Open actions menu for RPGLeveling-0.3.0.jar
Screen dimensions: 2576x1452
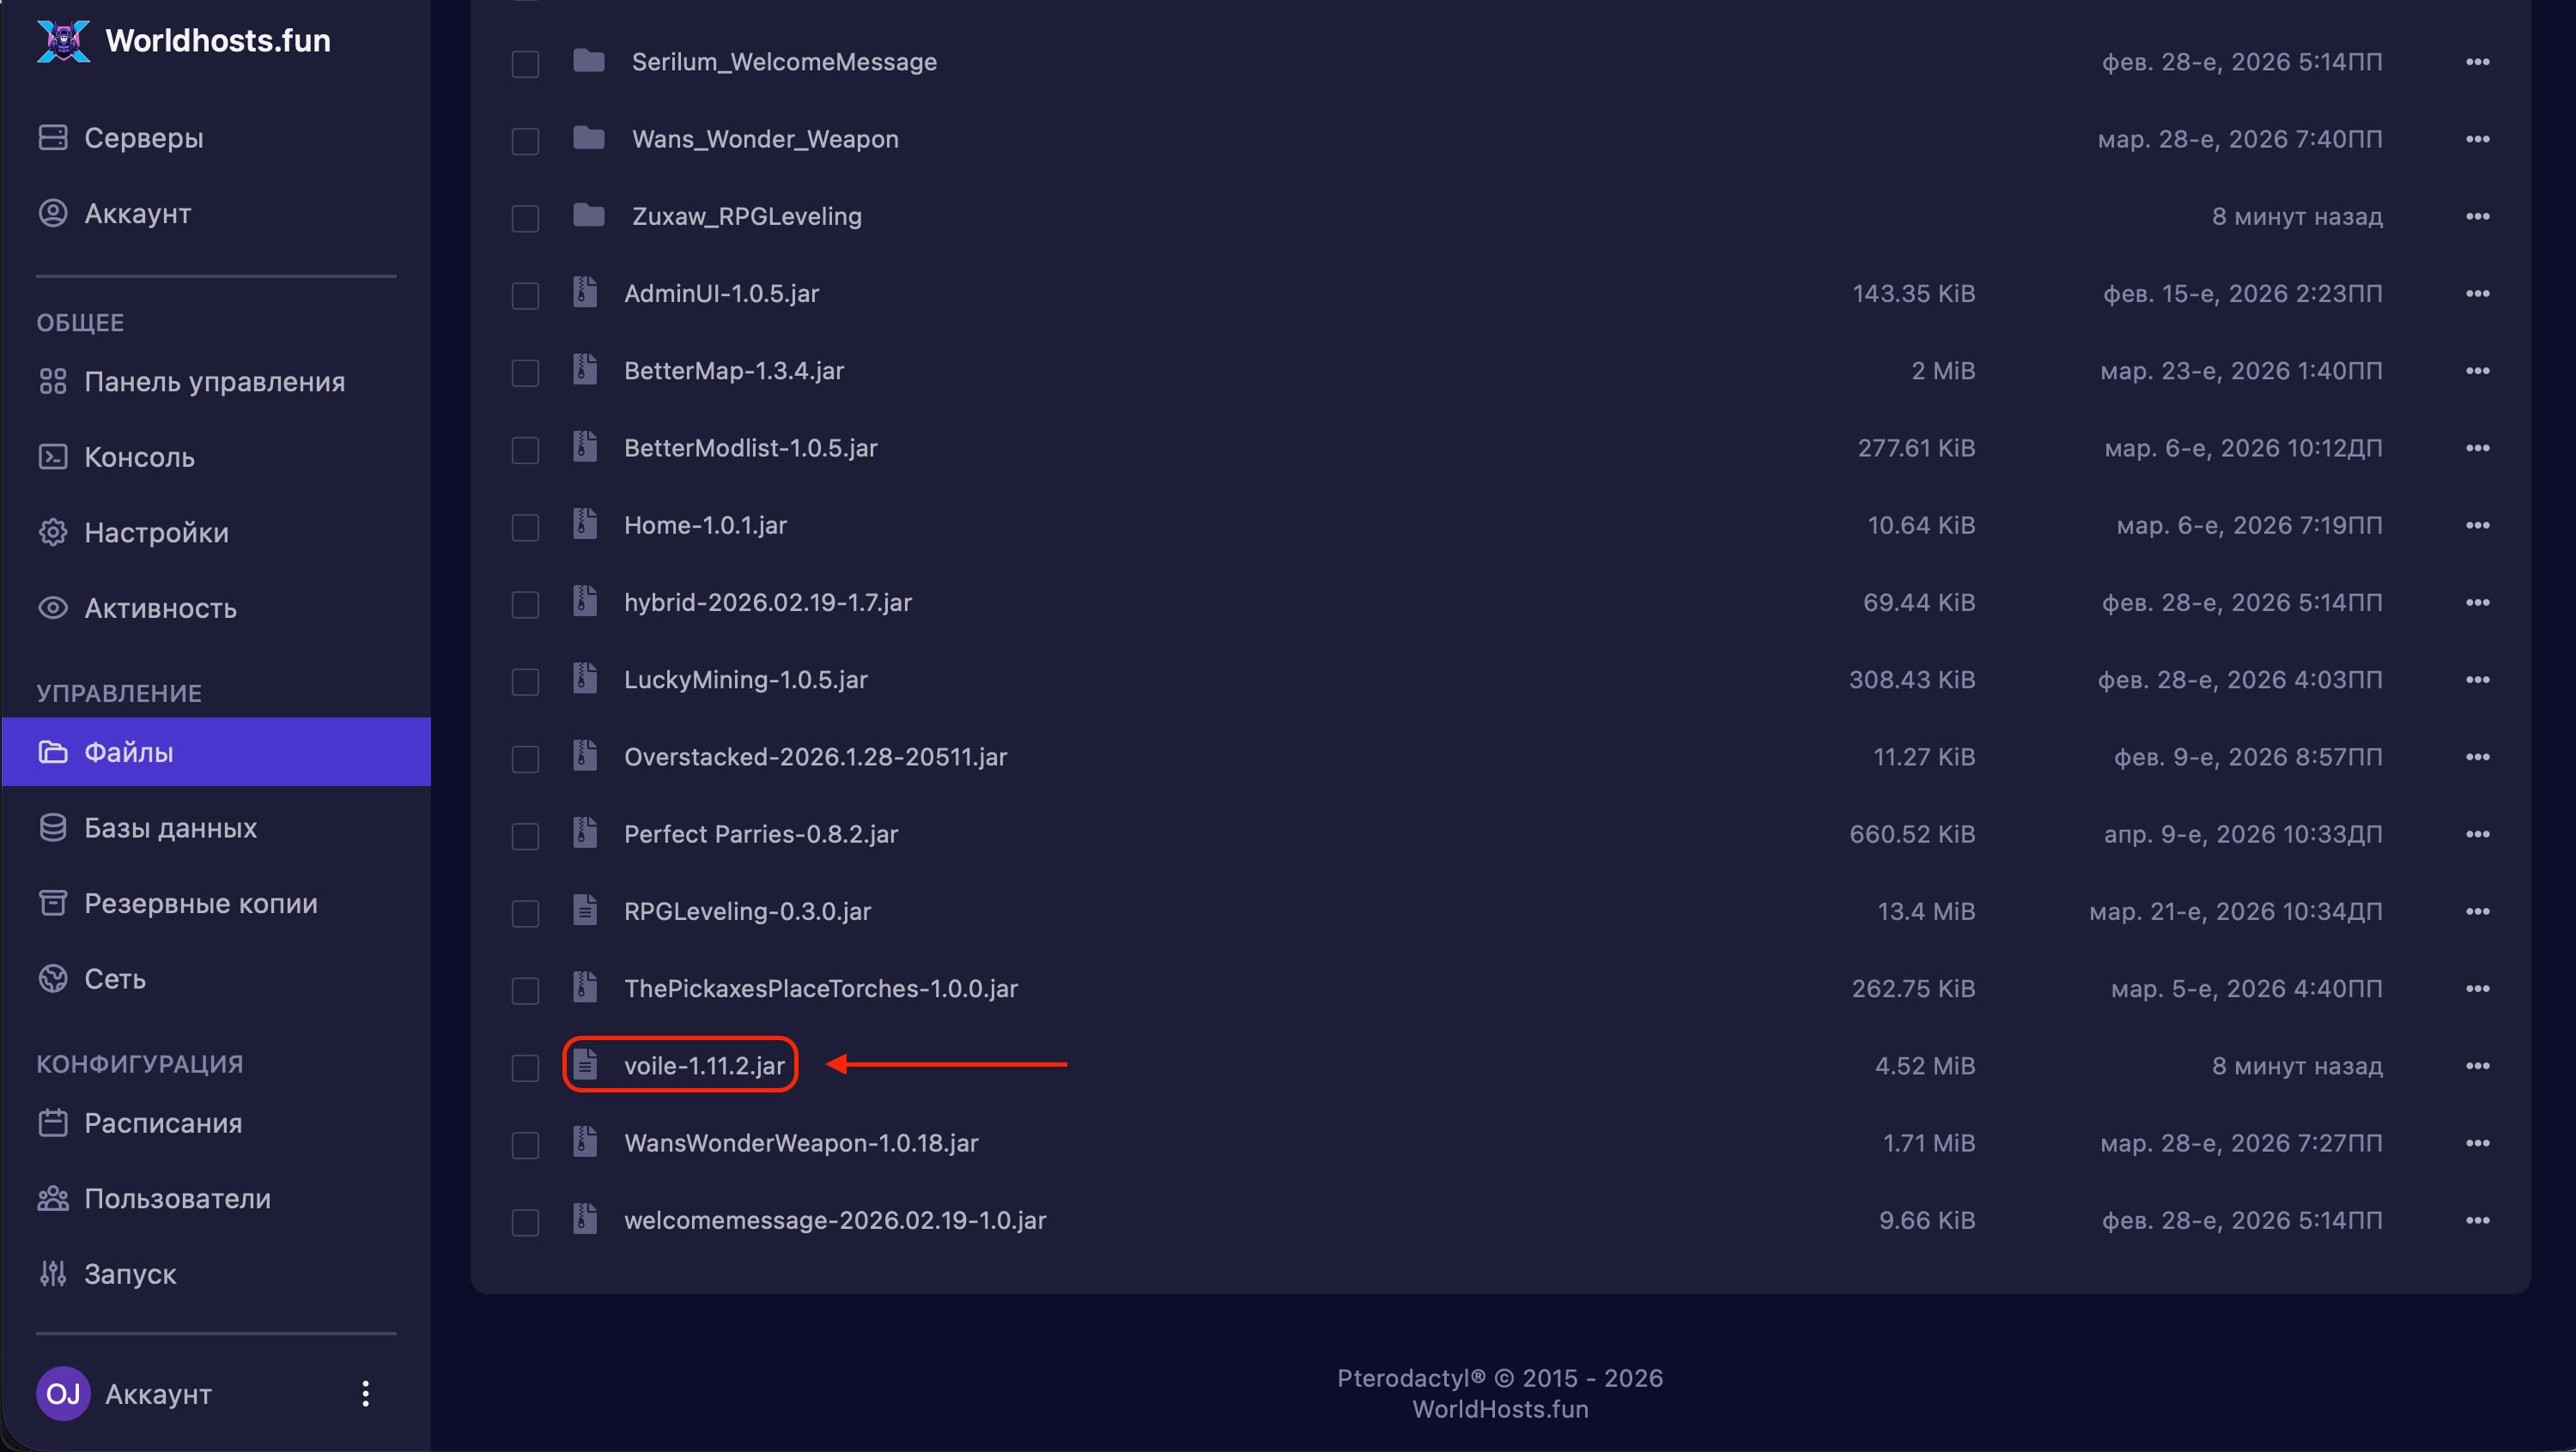click(2477, 911)
